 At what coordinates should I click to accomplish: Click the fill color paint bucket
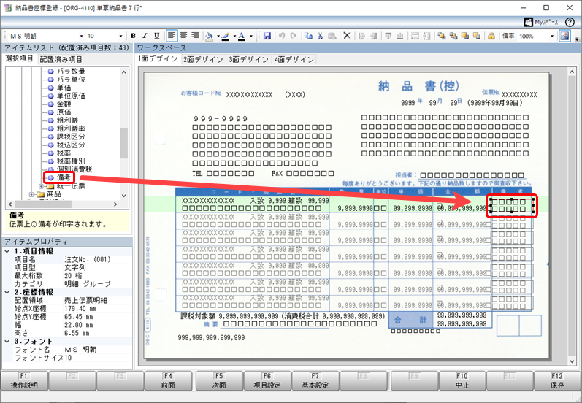coord(209,36)
